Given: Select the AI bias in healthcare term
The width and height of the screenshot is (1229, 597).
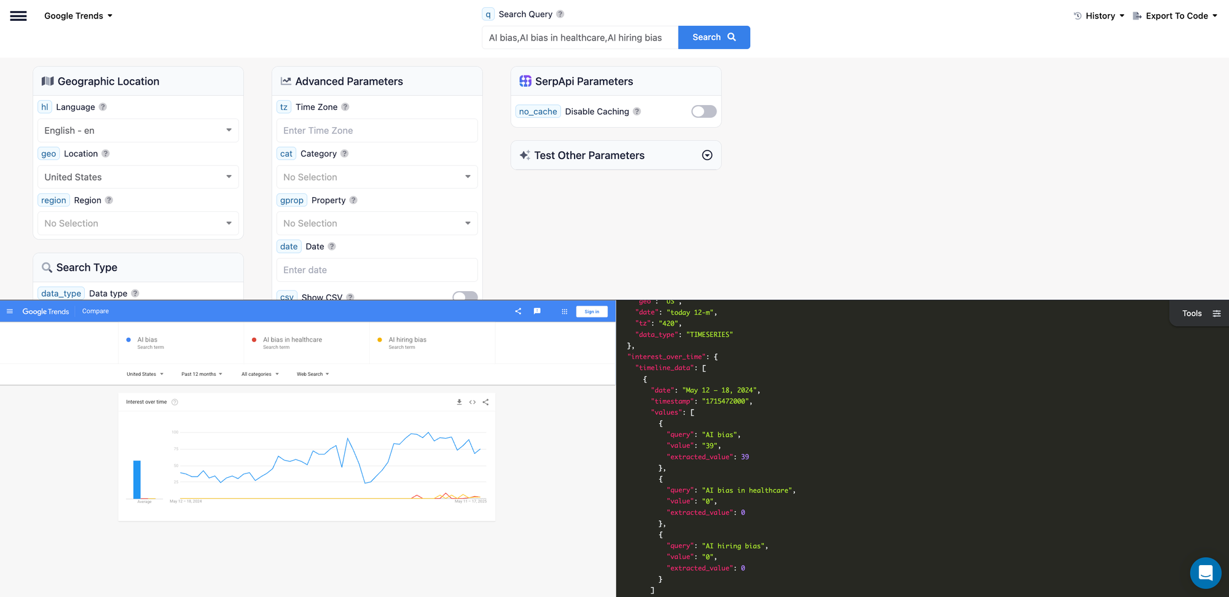Looking at the screenshot, I should 307,343.
